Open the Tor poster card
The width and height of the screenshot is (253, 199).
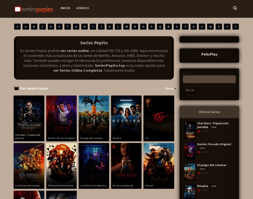[159, 118]
